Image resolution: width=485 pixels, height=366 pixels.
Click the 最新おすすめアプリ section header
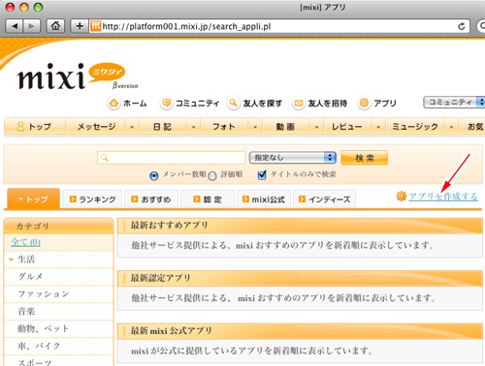coord(300,226)
